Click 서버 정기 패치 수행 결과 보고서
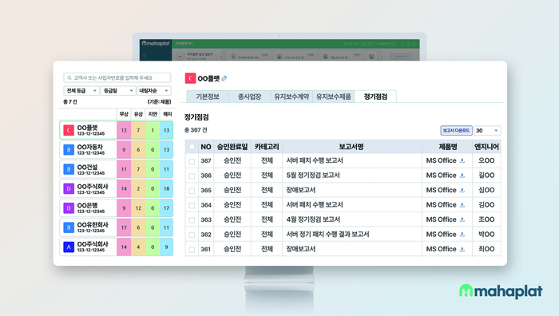The height and width of the screenshot is (316, 559). [327, 235]
